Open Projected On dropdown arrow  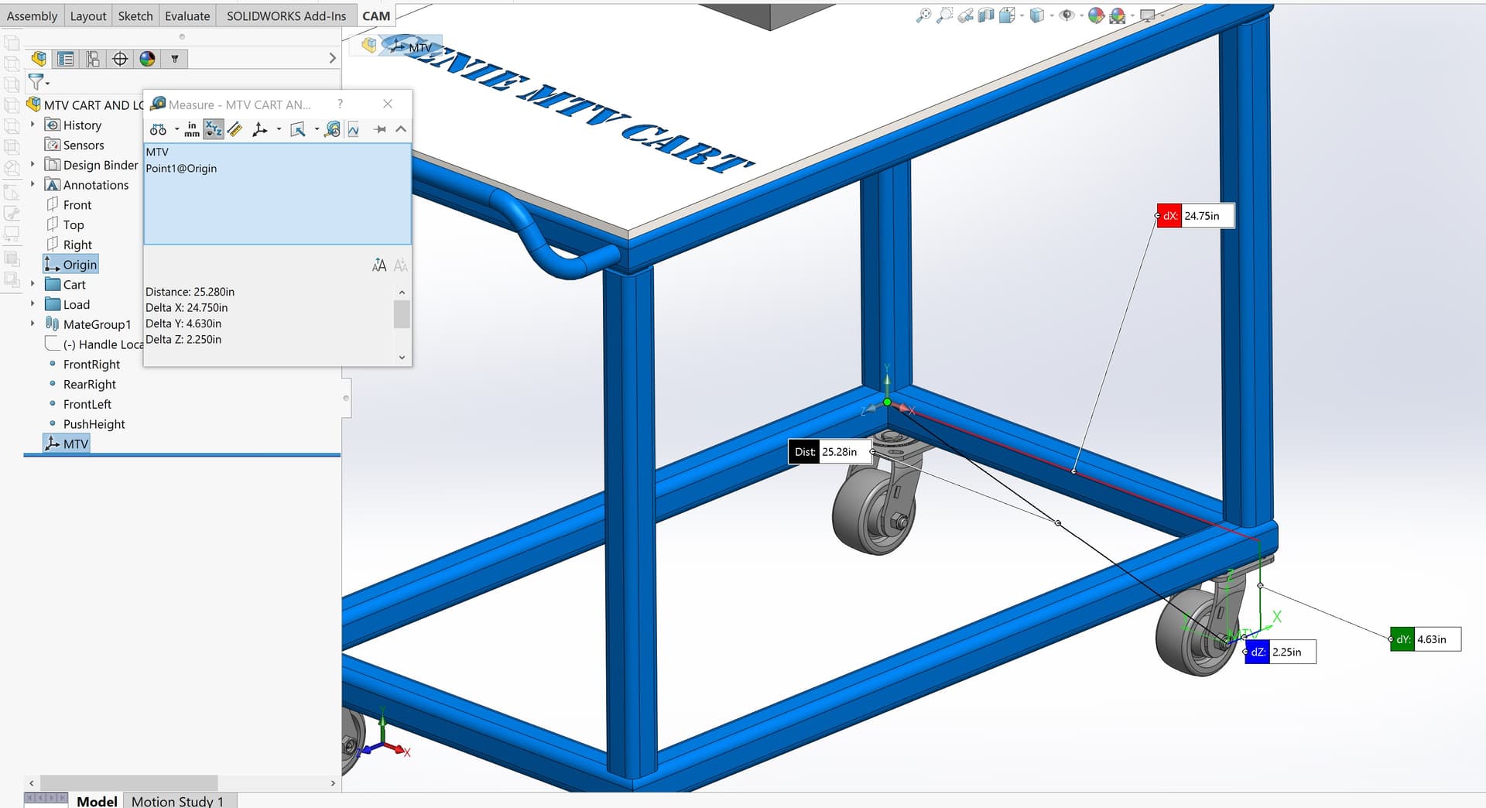click(x=317, y=129)
